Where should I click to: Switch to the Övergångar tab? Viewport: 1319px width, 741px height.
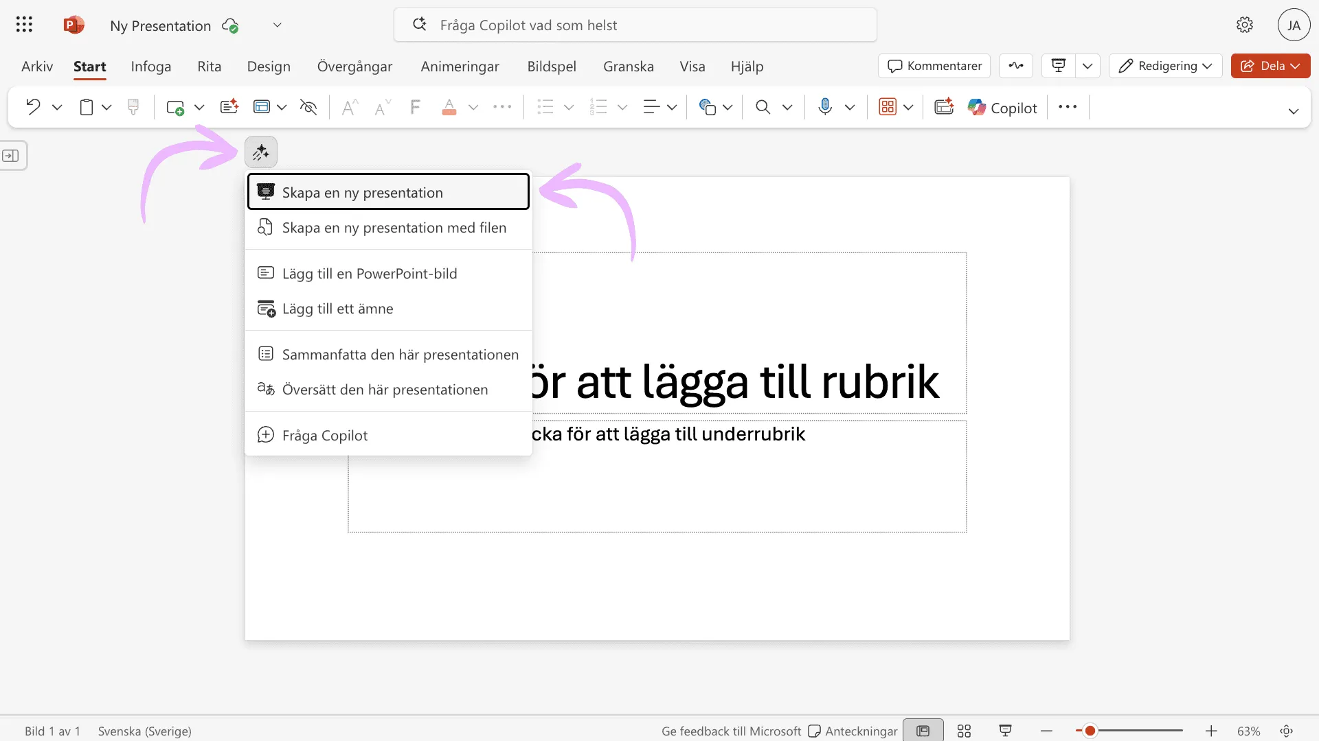tap(354, 67)
